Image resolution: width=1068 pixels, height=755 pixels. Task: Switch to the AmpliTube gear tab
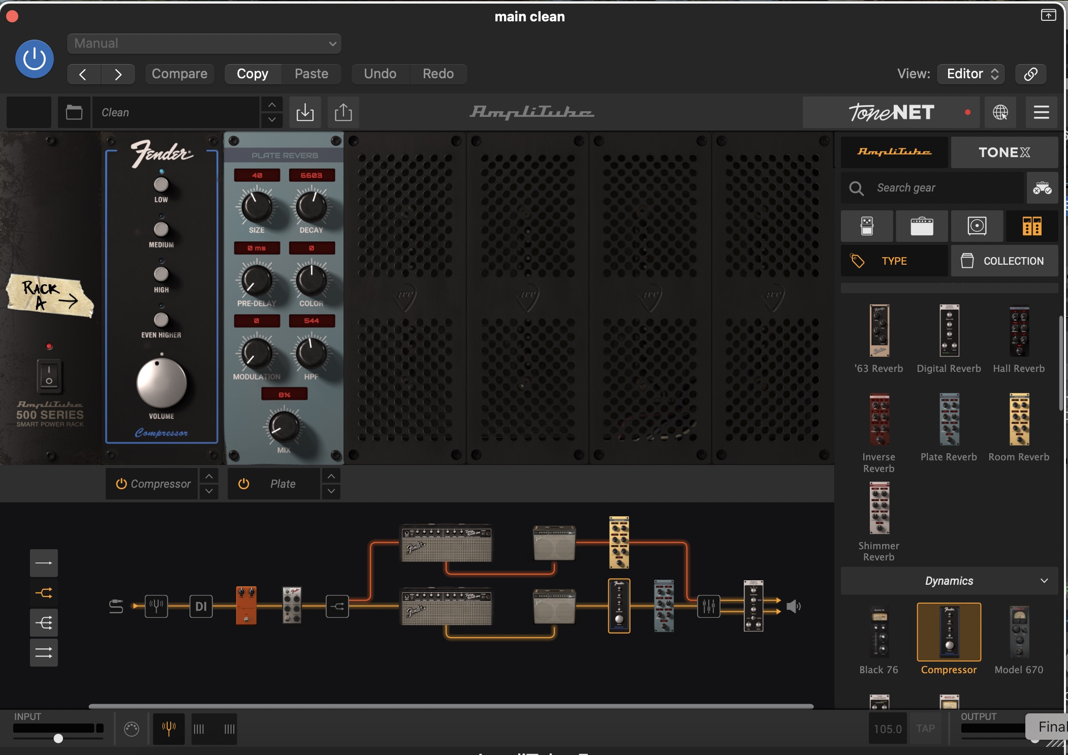click(894, 152)
